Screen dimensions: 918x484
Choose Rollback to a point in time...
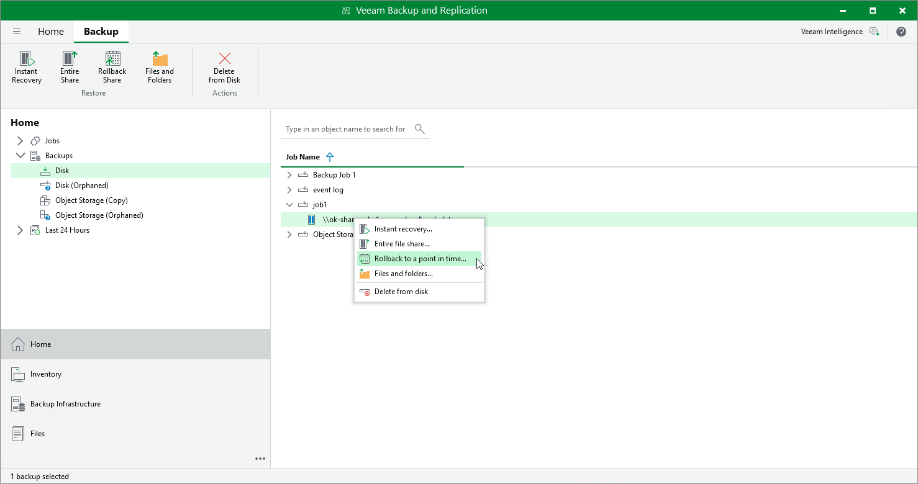[419, 259]
